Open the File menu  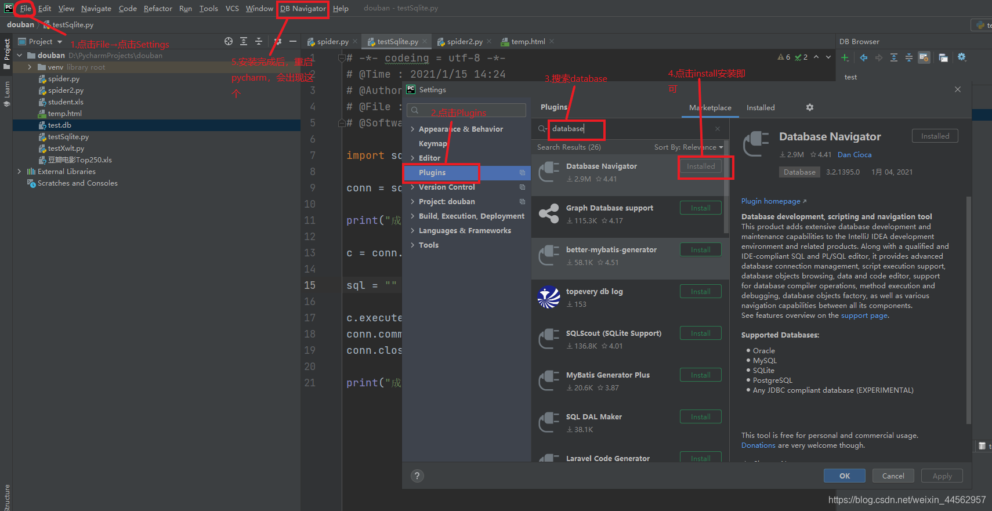click(x=26, y=8)
